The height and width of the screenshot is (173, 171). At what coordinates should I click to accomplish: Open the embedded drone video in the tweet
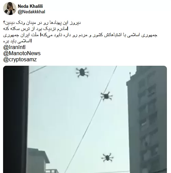coord(85,119)
